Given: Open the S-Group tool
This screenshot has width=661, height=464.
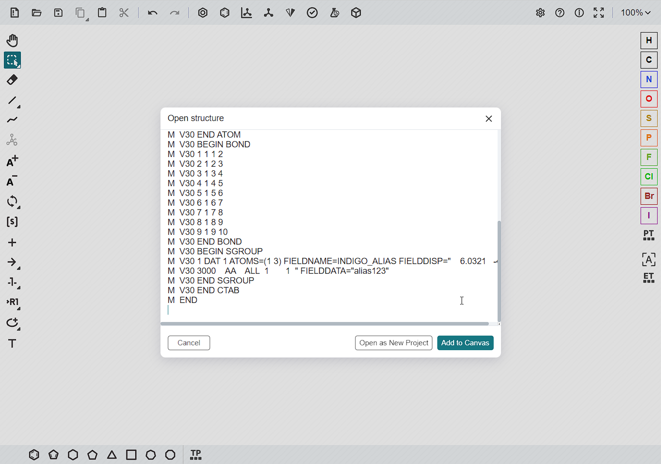Looking at the screenshot, I should (12, 222).
